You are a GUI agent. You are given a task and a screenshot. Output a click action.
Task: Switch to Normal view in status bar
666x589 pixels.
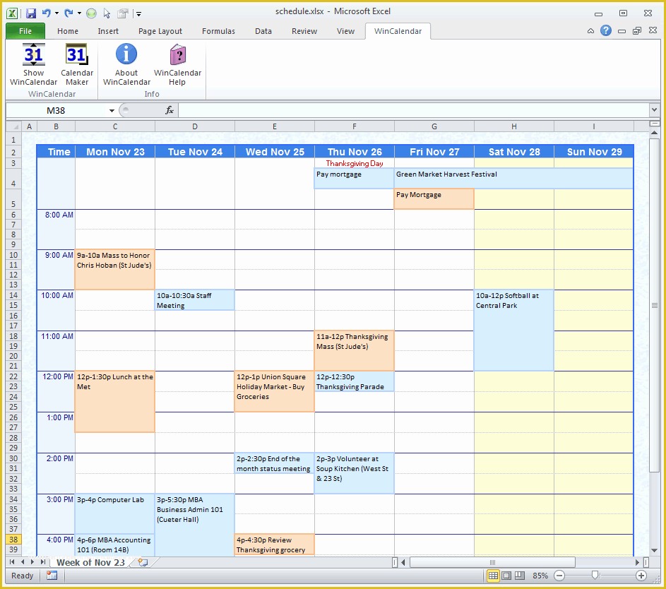(493, 576)
